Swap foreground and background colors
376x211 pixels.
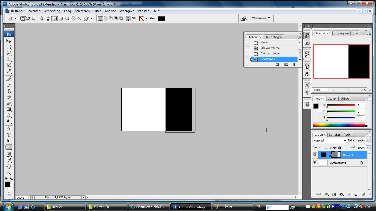click(x=11, y=179)
